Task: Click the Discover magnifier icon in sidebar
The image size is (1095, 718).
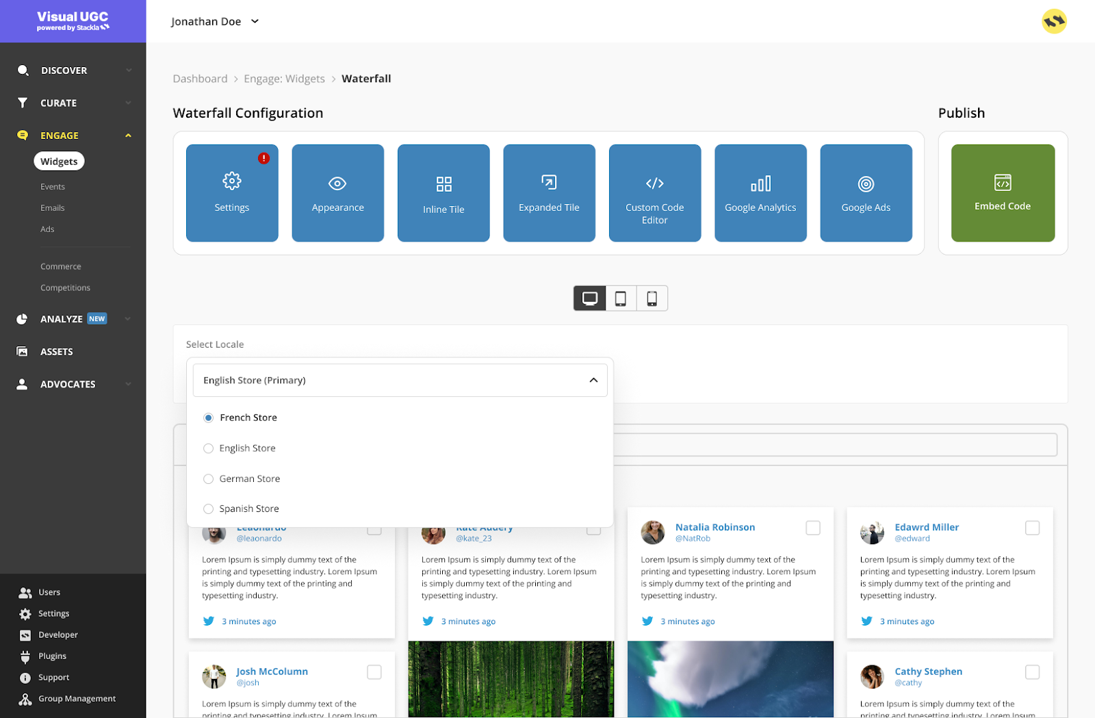Action: (x=23, y=70)
